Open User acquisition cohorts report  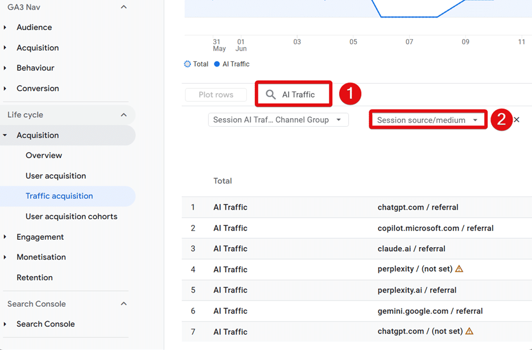click(x=71, y=216)
